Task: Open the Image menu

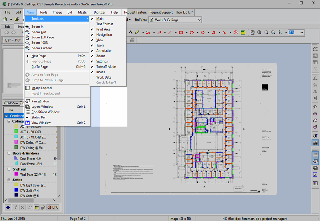Action: [x=57, y=12]
